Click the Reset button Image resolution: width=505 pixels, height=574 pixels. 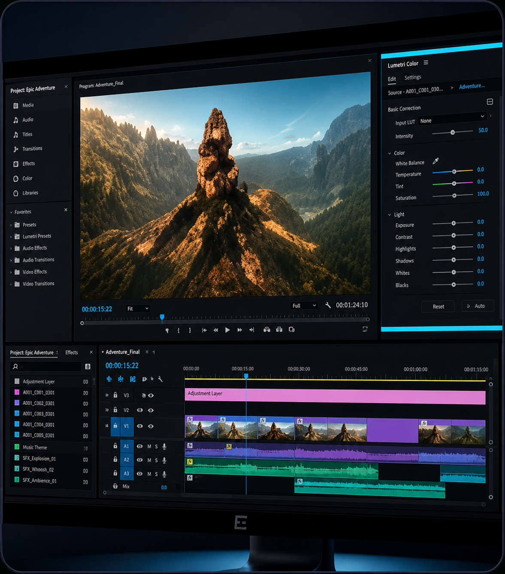click(438, 307)
